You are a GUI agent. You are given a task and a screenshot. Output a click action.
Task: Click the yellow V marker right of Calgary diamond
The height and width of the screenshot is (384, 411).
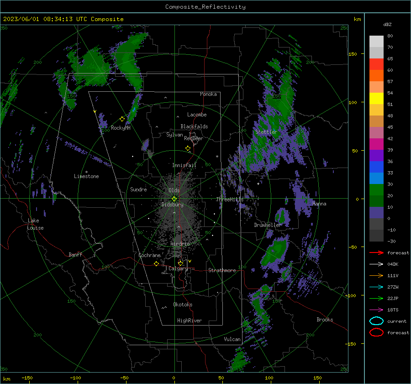pyautogui.click(x=190, y=261)
